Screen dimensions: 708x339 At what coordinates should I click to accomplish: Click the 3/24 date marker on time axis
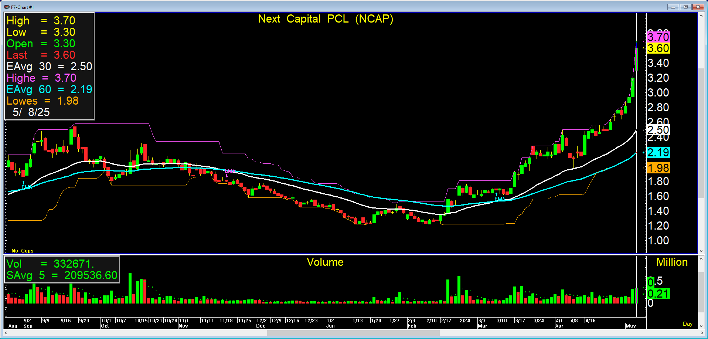click(539, 321)
